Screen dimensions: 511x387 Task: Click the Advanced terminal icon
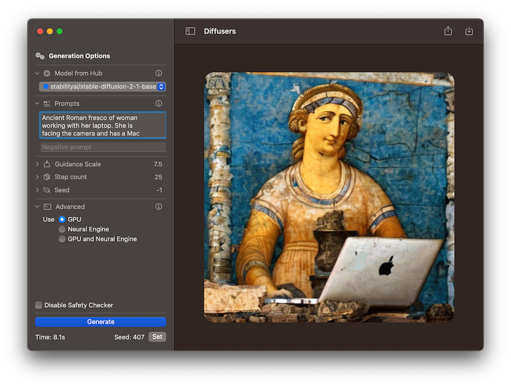(48, 207)
